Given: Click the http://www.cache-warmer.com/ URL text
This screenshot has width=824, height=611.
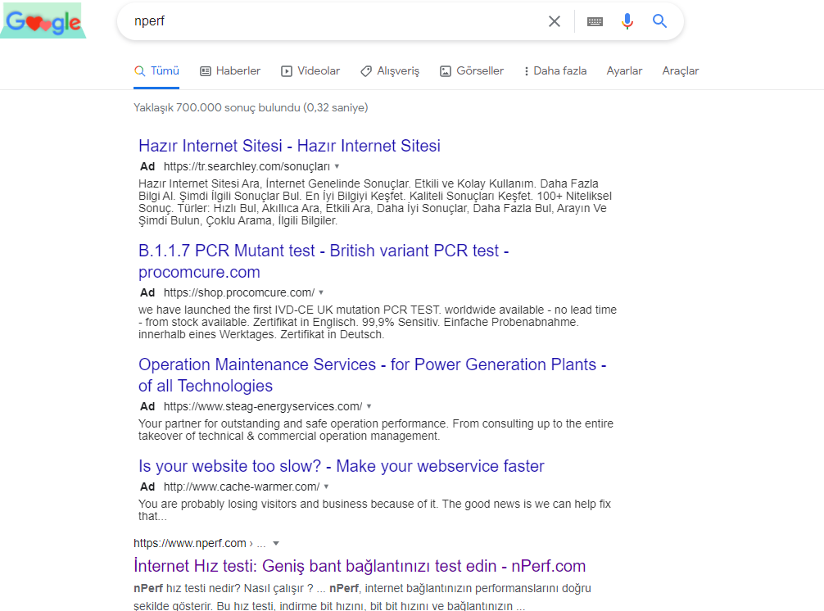Looking at the screenshot, I should click(x=242, y=487).
